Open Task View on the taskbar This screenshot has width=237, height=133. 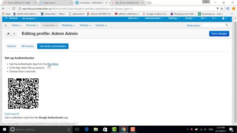pyautogui.click(x=77, y=129)
